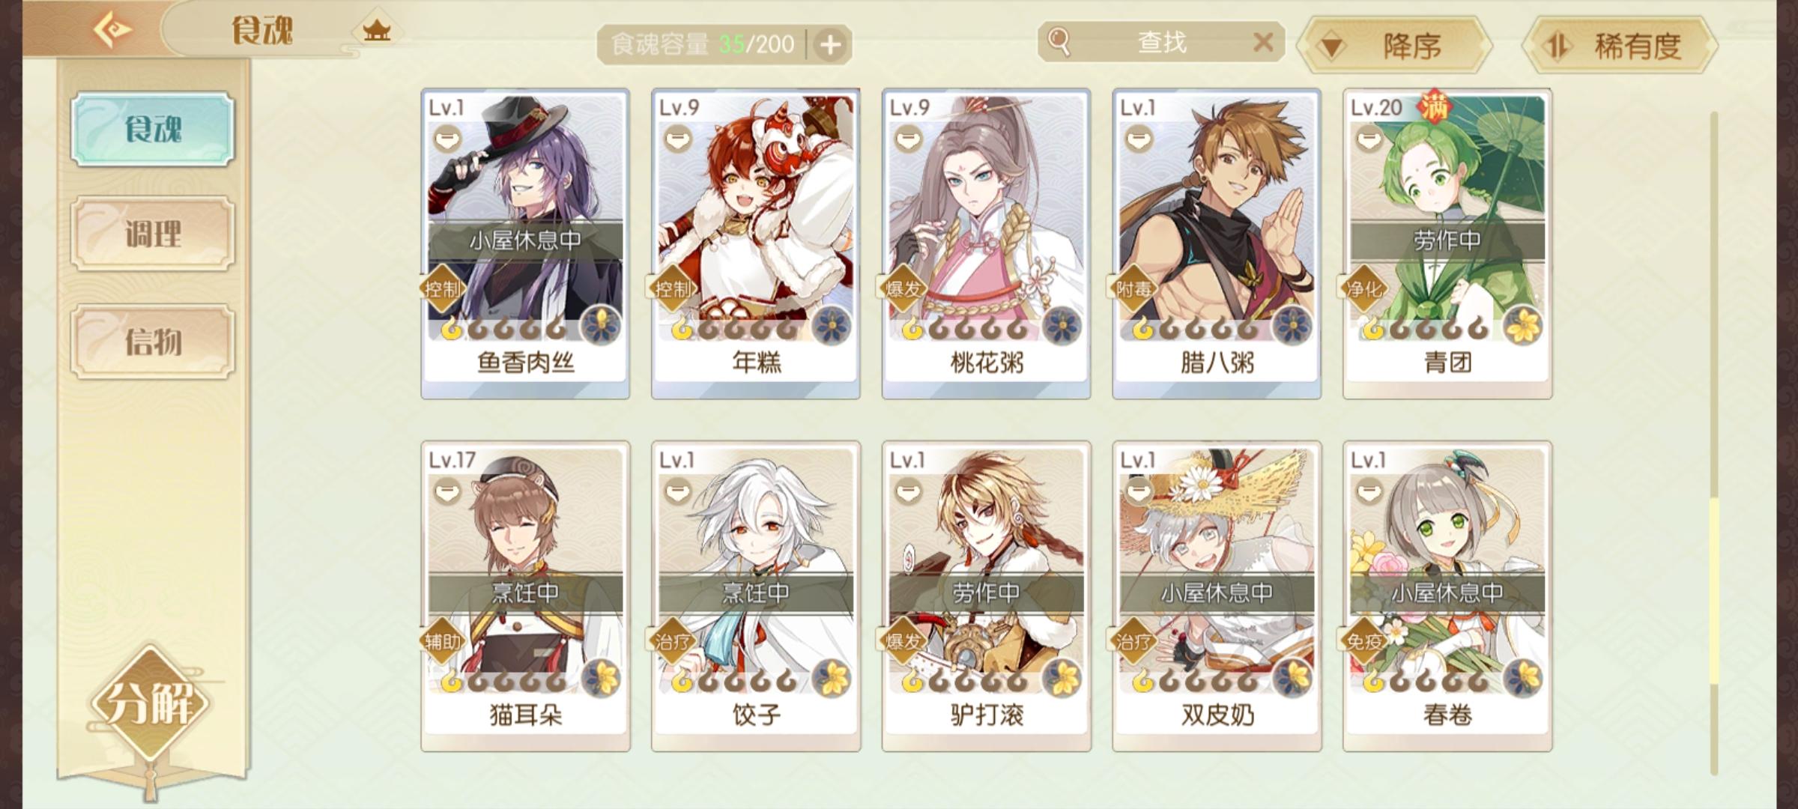Tap the bowl icon on 年糕 card

[679, 139]
